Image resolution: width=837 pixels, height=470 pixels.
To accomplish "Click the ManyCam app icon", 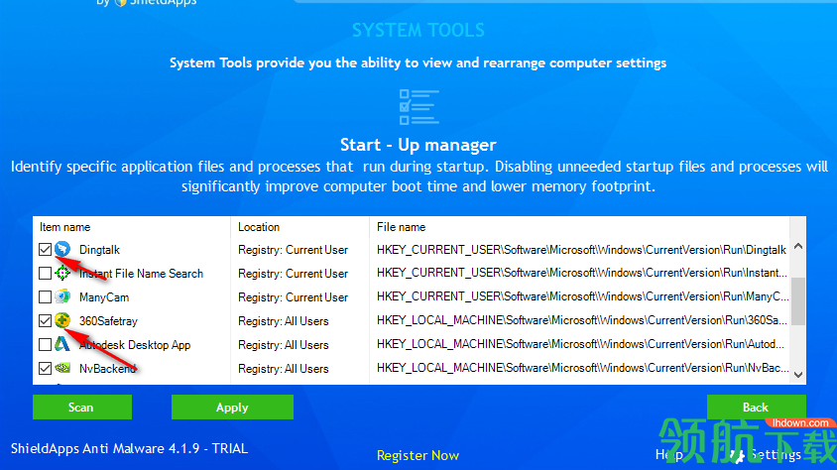I will [x=62, y=296].
